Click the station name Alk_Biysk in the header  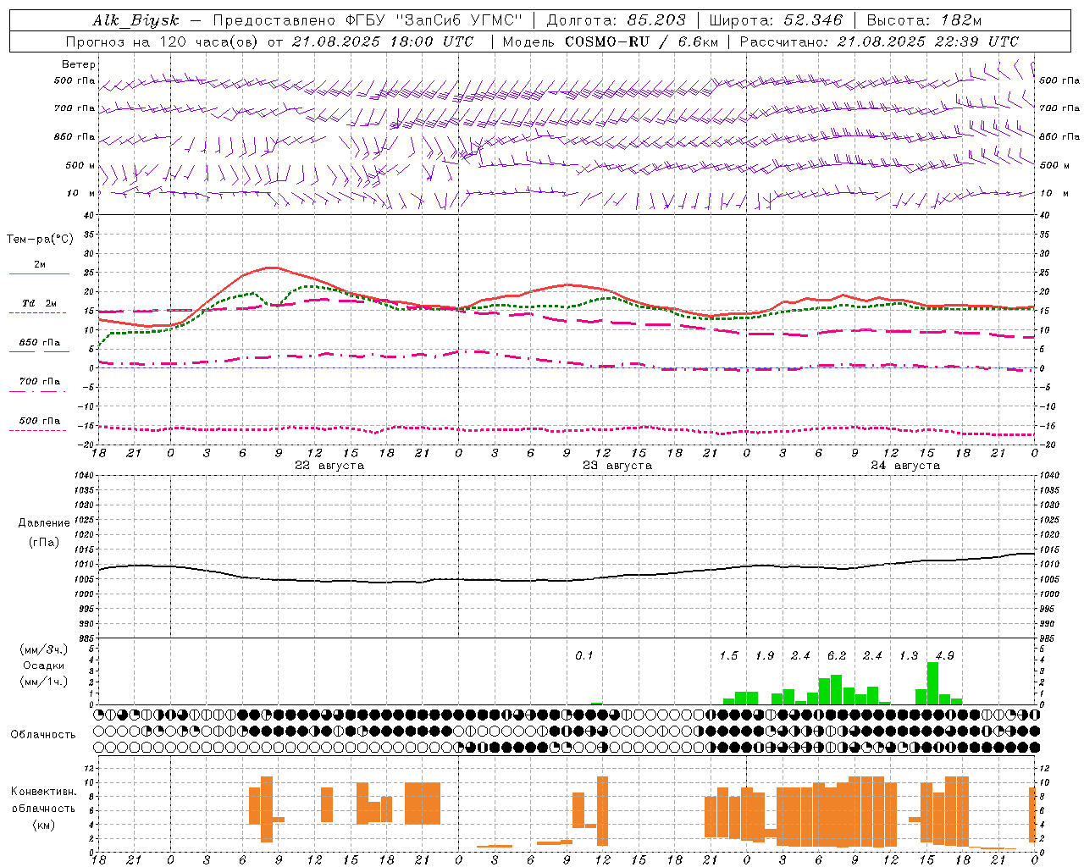(135, 21)
